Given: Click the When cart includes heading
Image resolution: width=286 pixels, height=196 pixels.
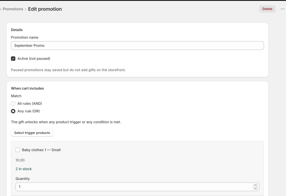Looking at the screenshot, I should [x=27, y=88].
